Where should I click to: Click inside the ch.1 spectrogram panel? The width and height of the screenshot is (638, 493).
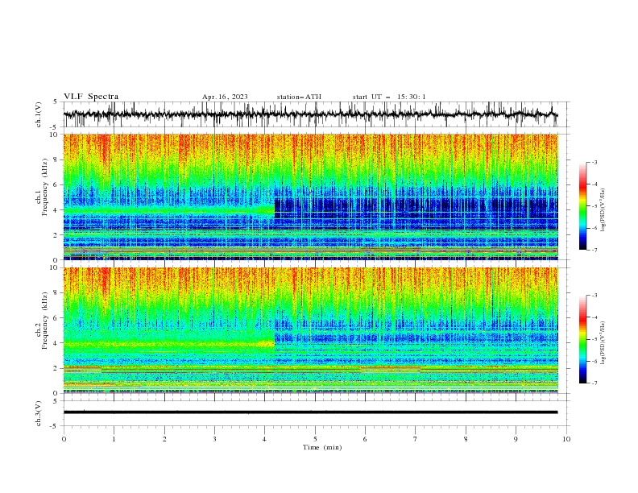click(x=311, y=197)
